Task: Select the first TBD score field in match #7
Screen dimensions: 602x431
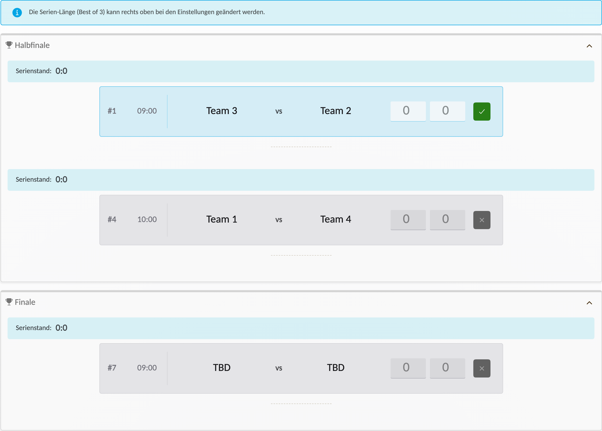Action: click(408, 368)
